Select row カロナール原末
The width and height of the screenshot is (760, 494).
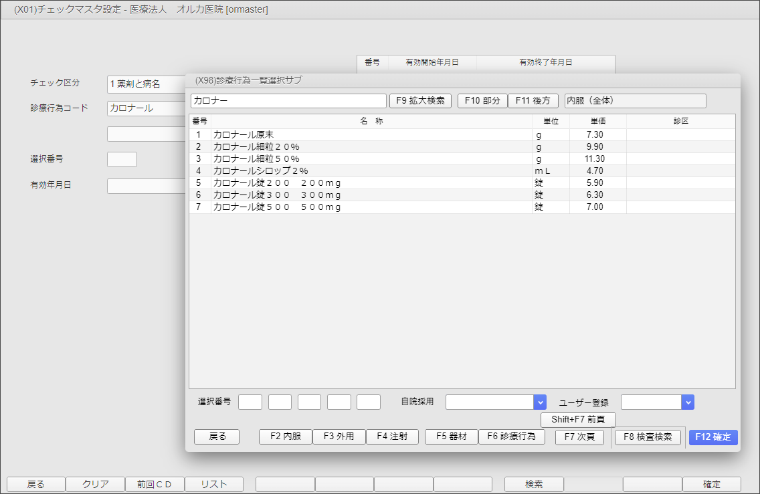(371, 135)
